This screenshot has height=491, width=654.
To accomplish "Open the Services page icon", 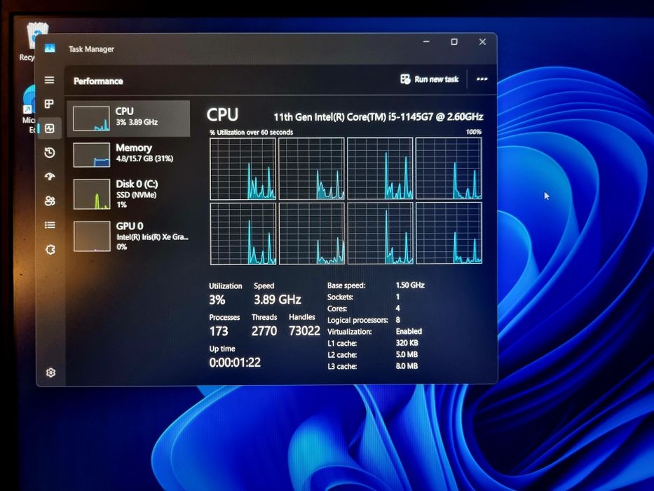I will [50, 250].
